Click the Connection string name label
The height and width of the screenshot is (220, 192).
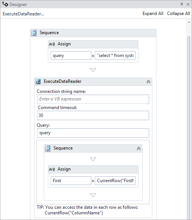pyautogui.click(x=61, y=91)
